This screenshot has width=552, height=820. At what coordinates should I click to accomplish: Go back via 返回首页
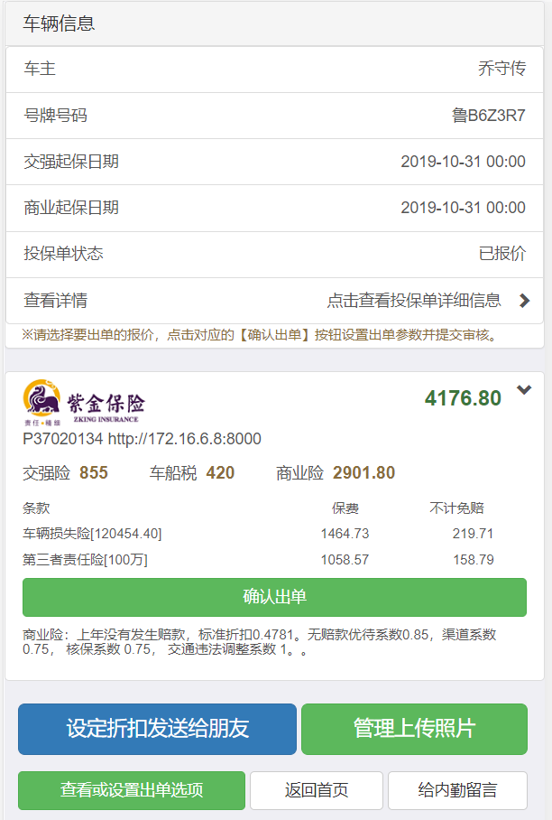click(x=317, y=790)
